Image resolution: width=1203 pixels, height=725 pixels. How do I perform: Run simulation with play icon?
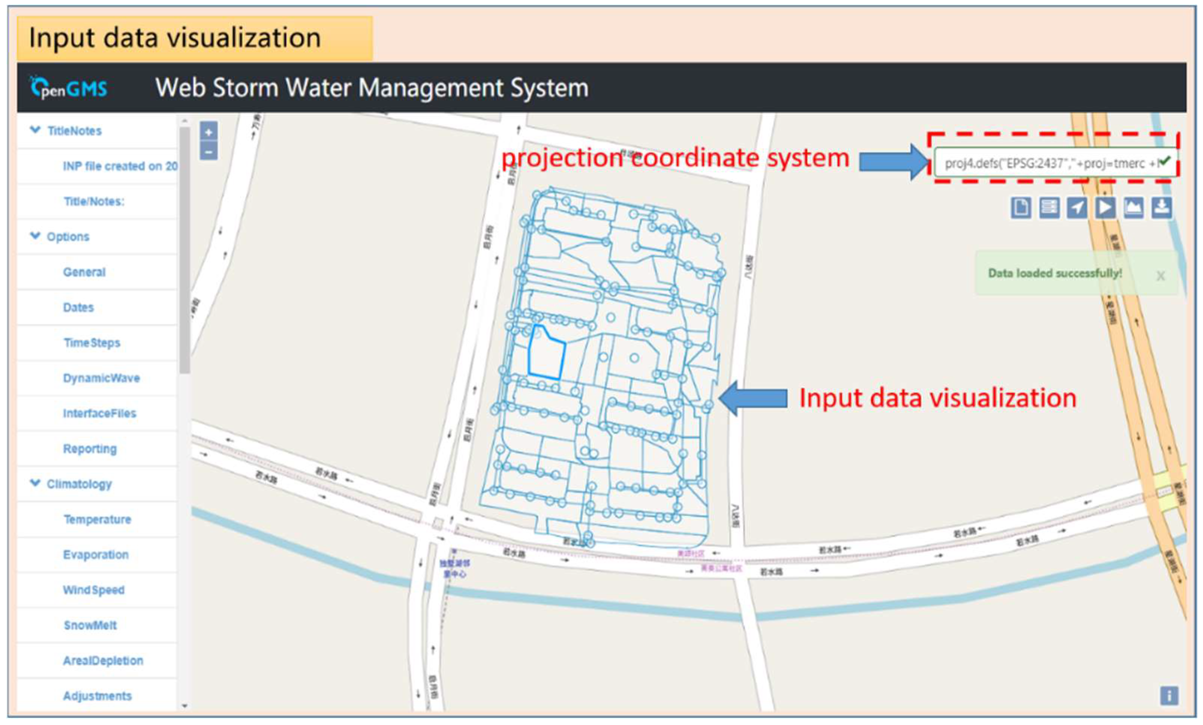tap(1105, 208)
